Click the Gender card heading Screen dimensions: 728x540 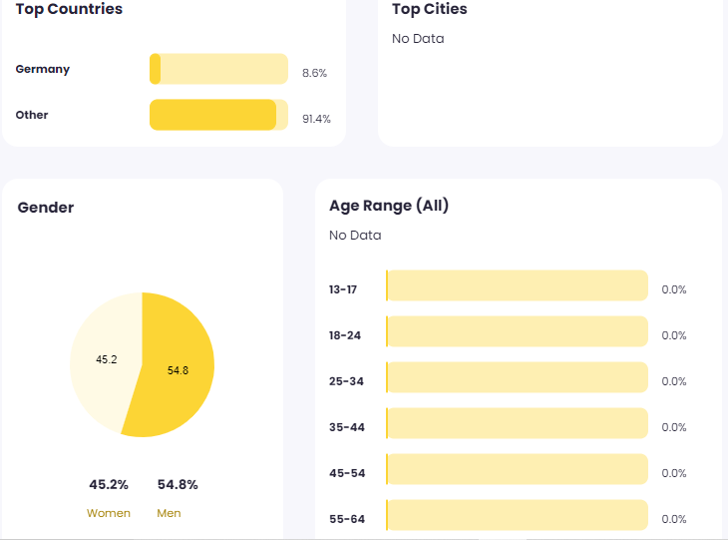[x=46, y=208]
